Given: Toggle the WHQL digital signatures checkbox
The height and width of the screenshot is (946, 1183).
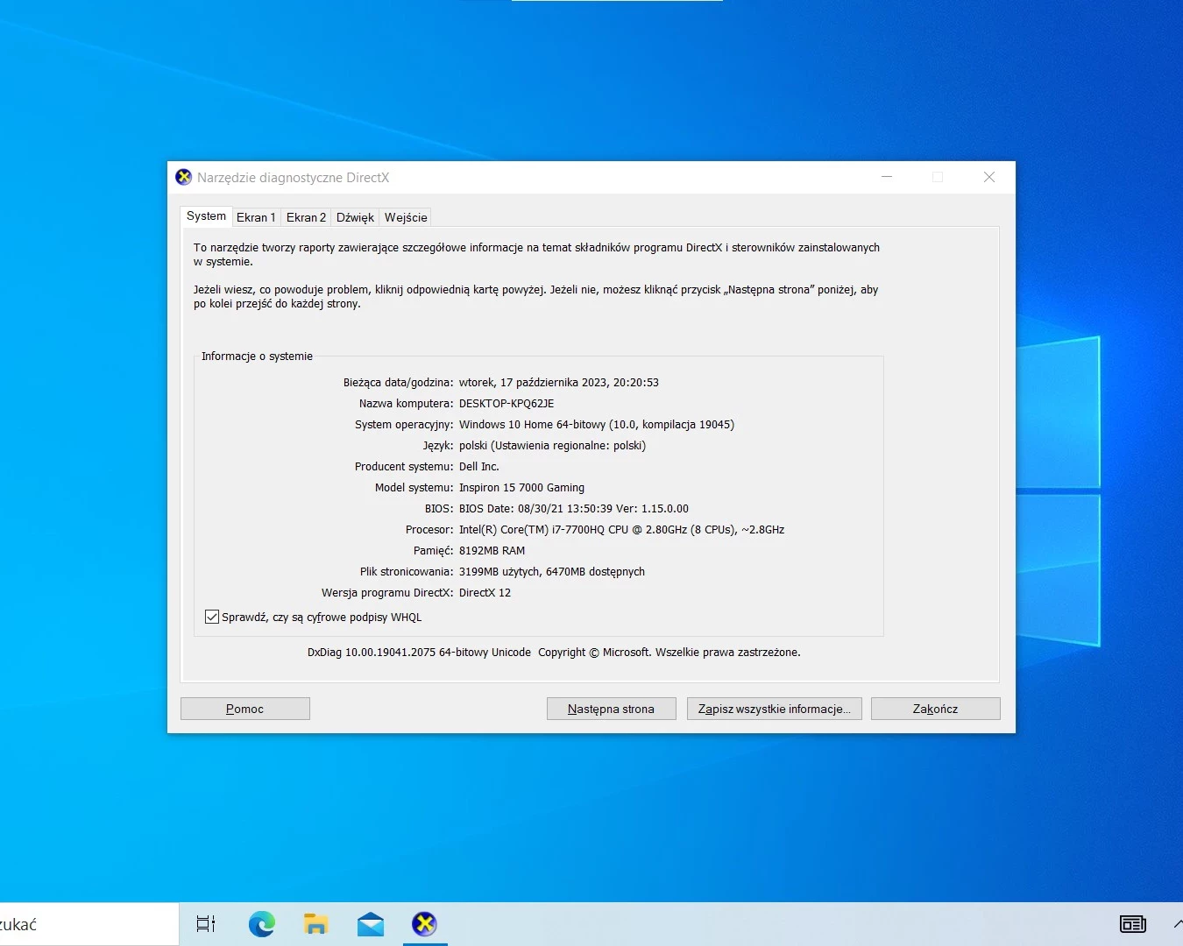Looking at the screenshot, I should click(211, 617).
